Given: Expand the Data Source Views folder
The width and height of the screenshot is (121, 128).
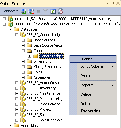Looking at the screenshot, I should [23, 45].
